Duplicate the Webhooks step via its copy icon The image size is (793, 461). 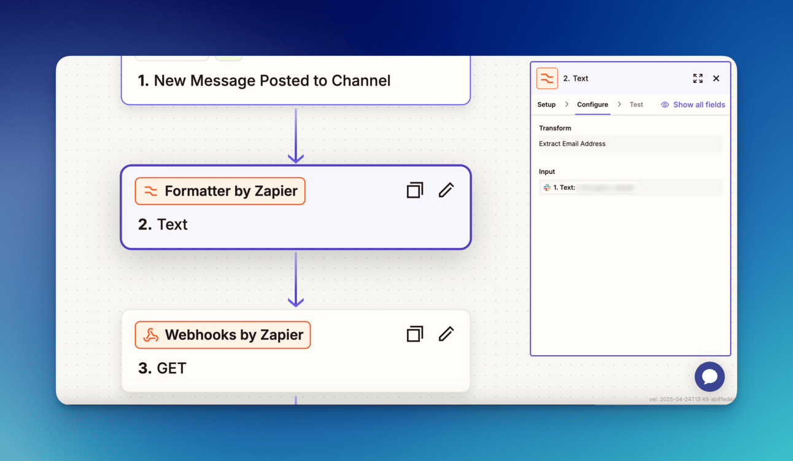[x=415, y=334]
